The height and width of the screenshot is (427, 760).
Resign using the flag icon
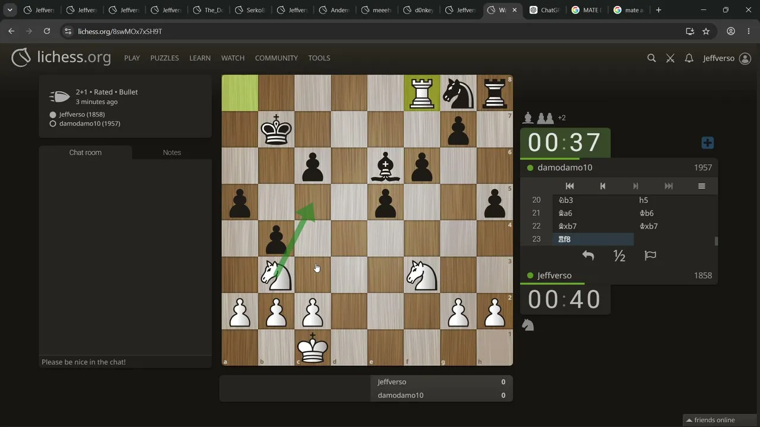[650, 256]
